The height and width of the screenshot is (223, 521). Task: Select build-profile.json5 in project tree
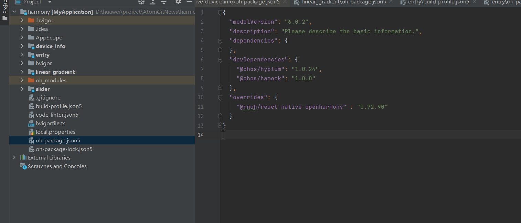59,106
